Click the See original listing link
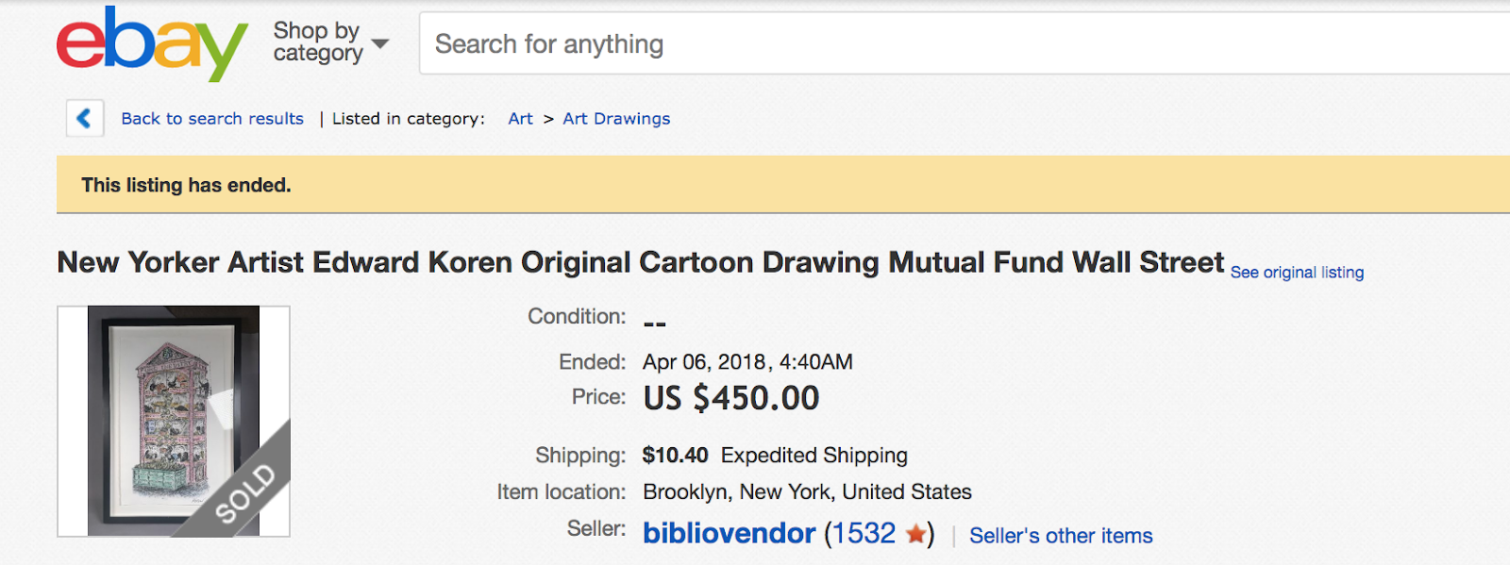The image size is (1510, 565). (1297, 273)
